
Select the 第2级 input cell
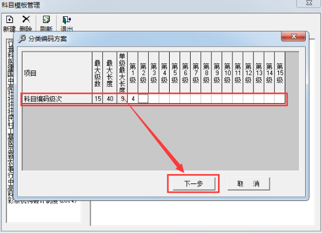coord(143,99)
